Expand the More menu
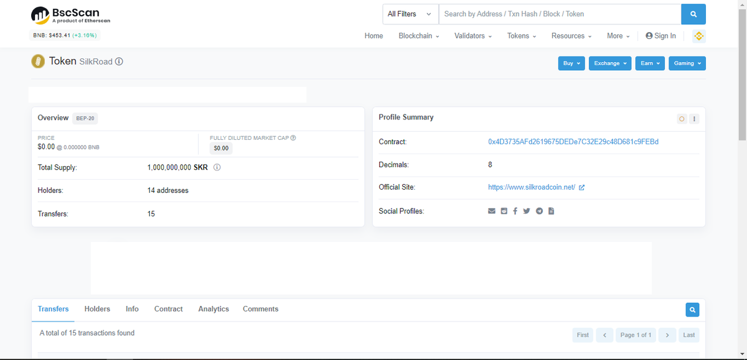The width and height of the screenshot is (747, 360). point(618,36)
